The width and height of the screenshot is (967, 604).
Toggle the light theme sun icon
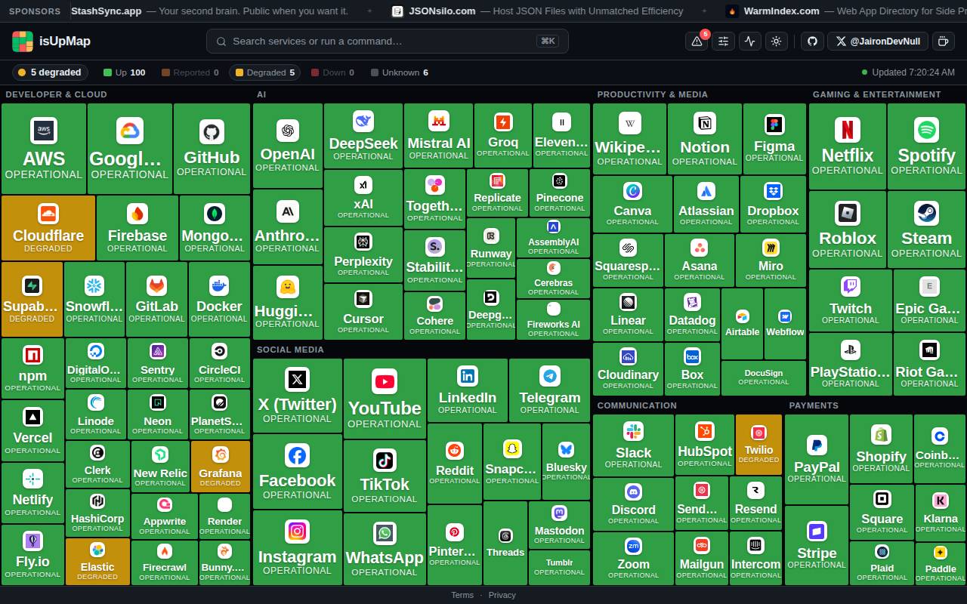click(x=776, y=42)
